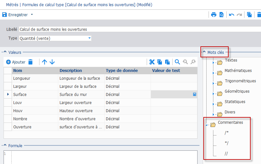Open the Enregistrer dropdown arrow
The height and width of the screenshot is (164, 261).
coord(32,15)
